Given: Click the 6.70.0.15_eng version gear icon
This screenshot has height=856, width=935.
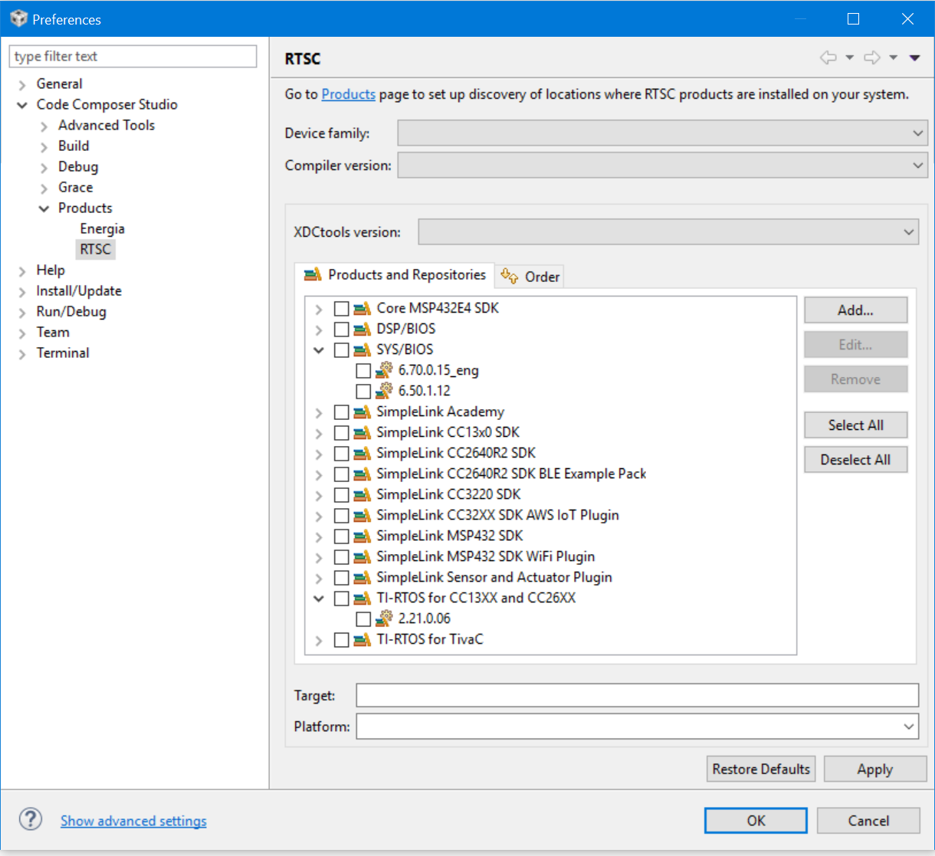Looking at the screenshot, I should coord(384,370).
